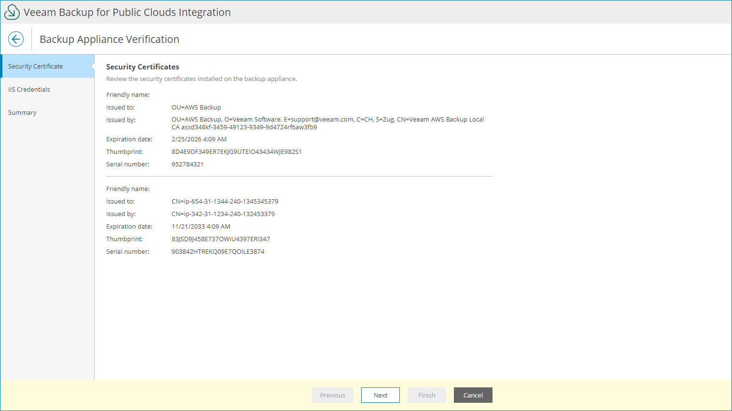Click 'CN=ip-654-31-1344-240-1345345379' issued-to value
The width and height of the screenshot is (732, 411).
pyautogui.click(x=225, y=201)
